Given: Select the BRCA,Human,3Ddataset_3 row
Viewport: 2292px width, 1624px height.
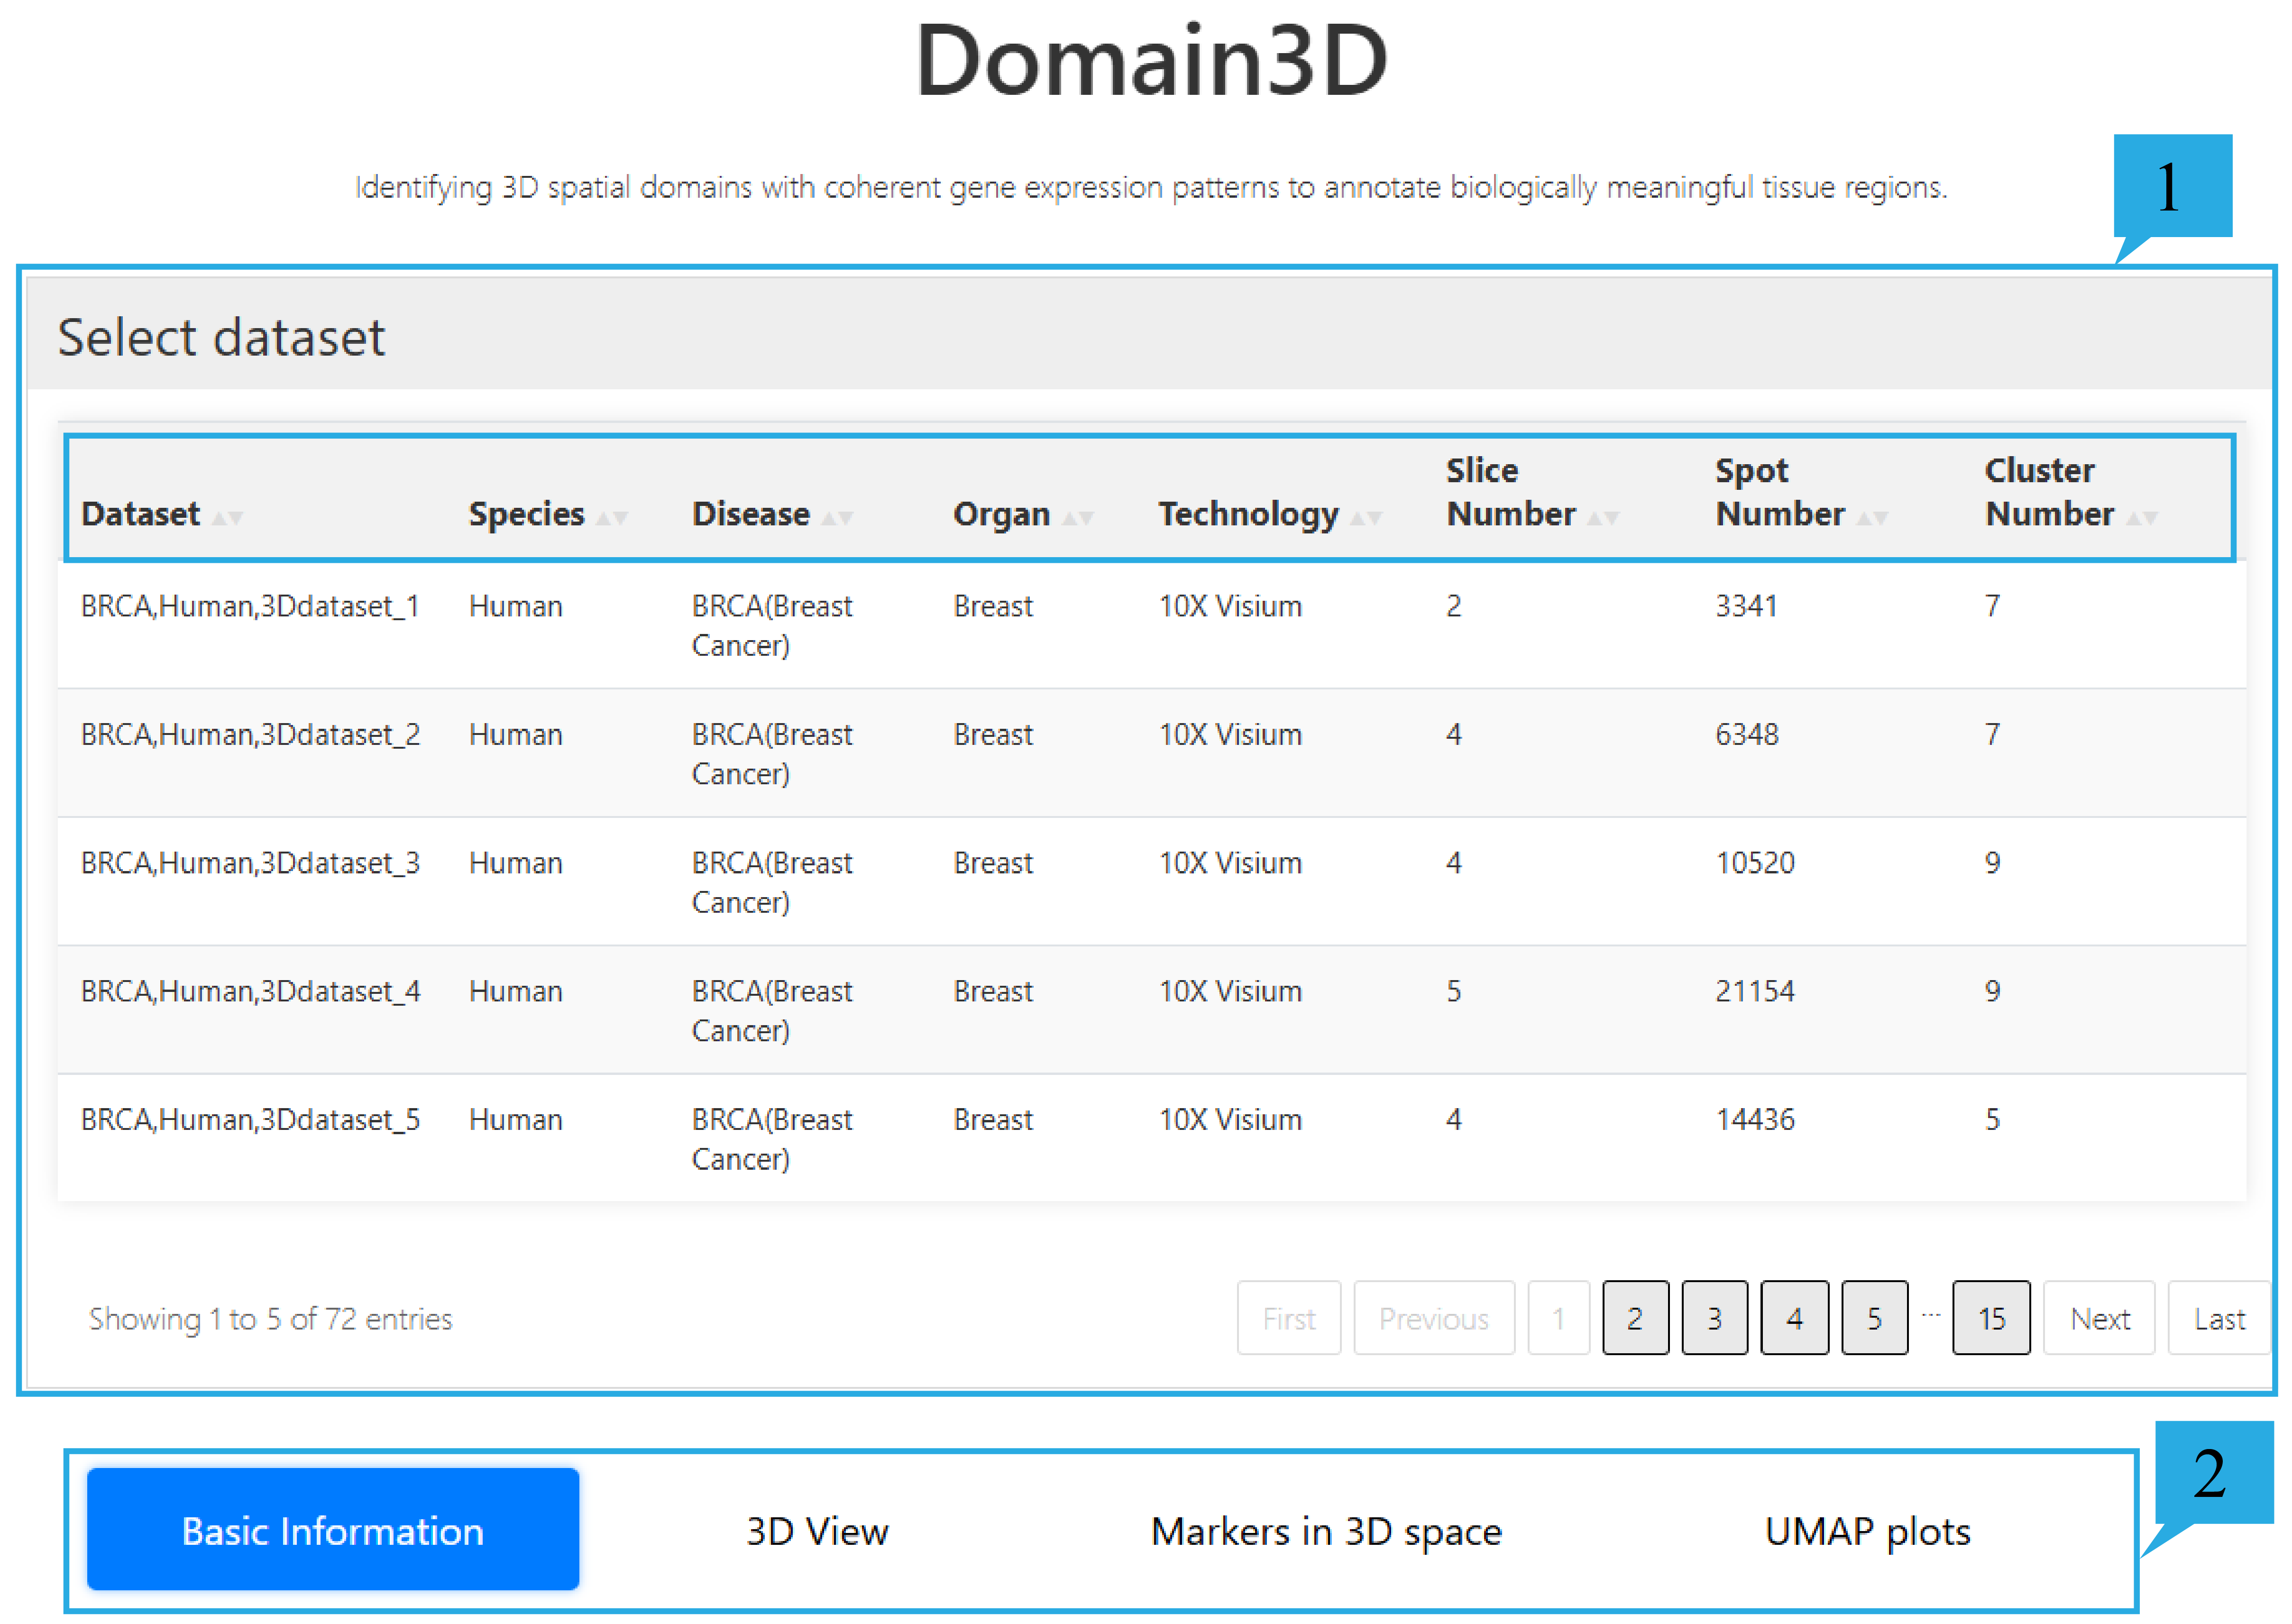Looking at the screenshot, I should click(x=250, y=862).
